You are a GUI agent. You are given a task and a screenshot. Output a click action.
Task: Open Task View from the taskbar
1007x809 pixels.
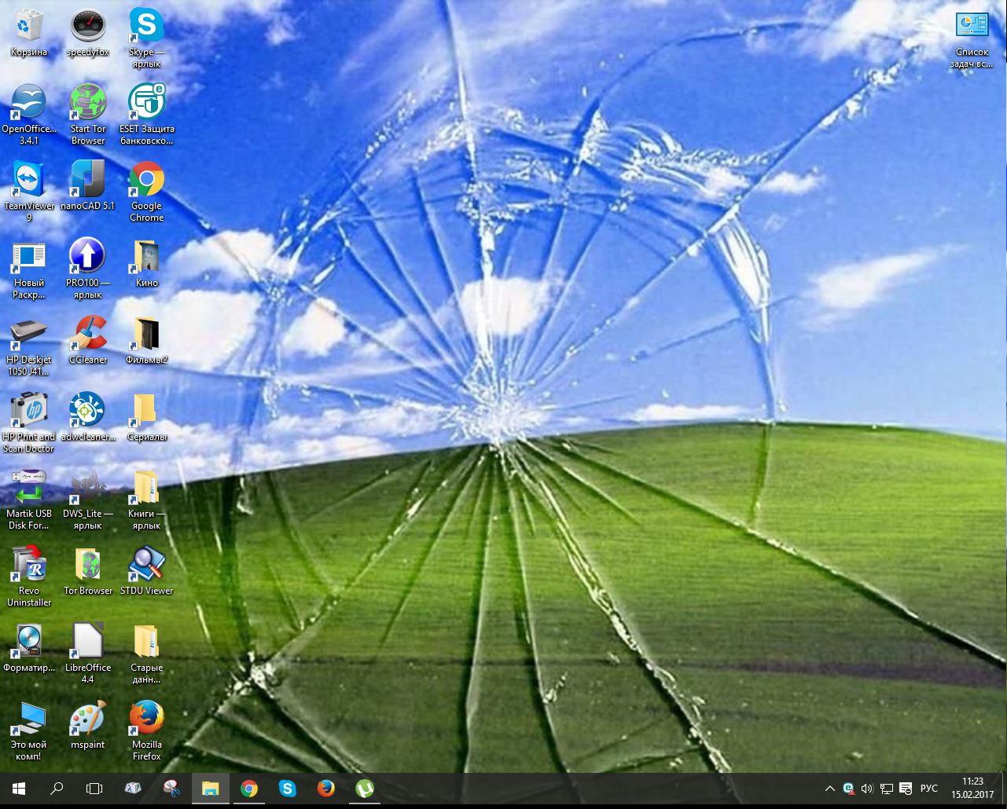(94, 789)
